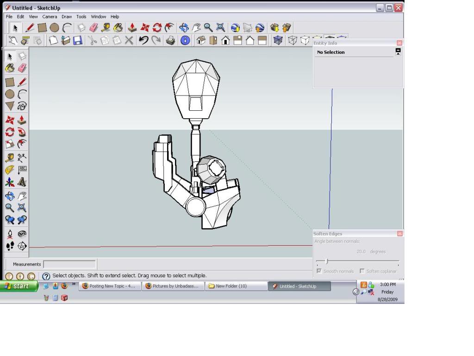The width and height of the screenshot is (474, 356).
Task: Click the Windows start button
Action: (19, 286)
